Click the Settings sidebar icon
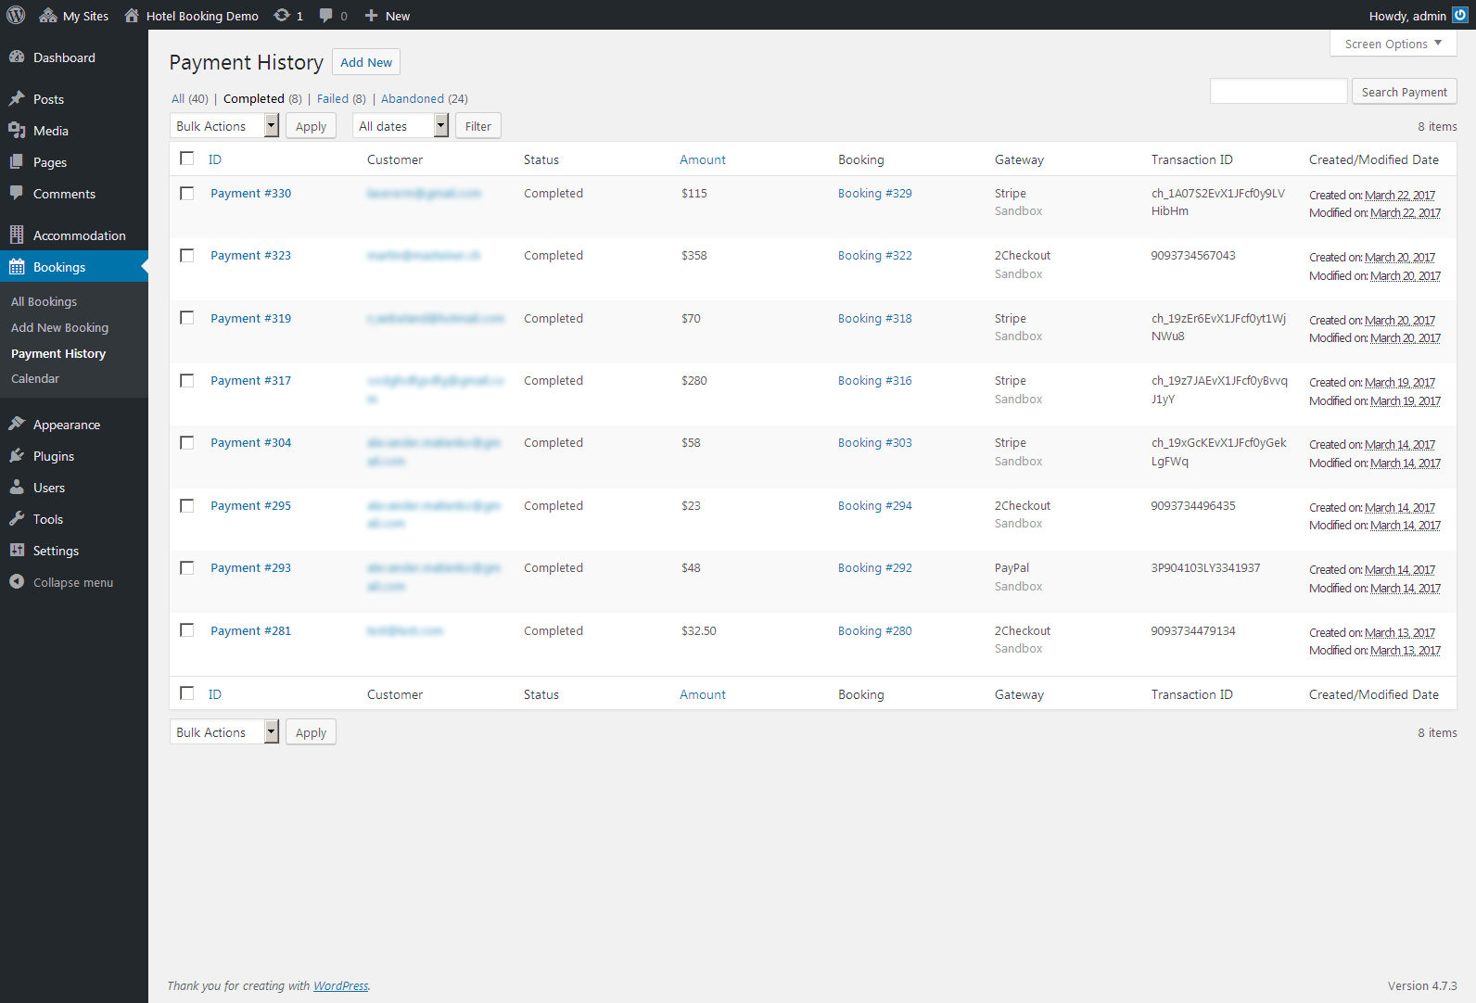The image size is (1476, 1003). 17,551
